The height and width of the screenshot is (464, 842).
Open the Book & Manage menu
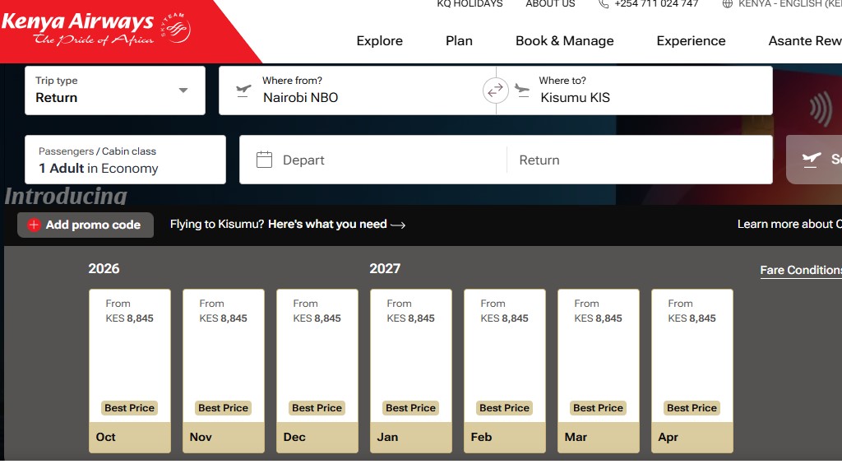[564, 41]
